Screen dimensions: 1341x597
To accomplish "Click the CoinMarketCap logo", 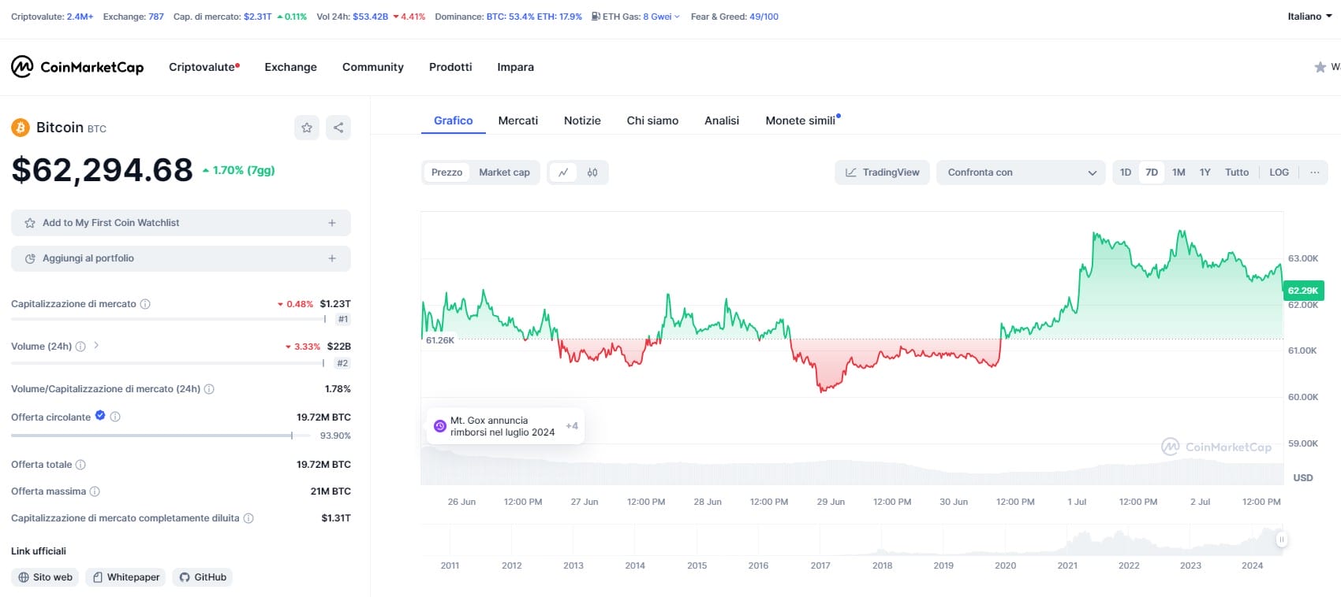I will tap(77, 67).
